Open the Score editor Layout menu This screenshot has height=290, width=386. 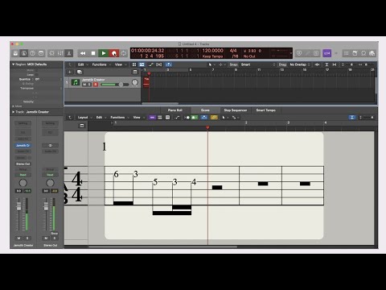point(84,118)
